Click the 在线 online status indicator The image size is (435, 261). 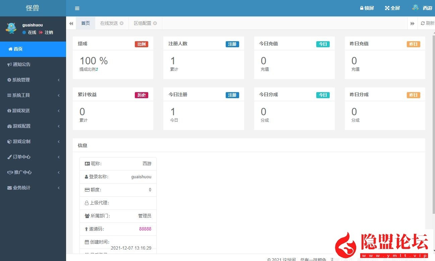30,32
